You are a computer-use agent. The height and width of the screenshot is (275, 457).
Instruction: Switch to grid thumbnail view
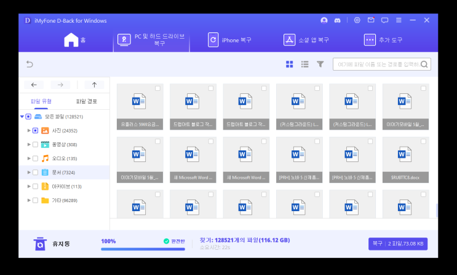[x=290, y=64]
